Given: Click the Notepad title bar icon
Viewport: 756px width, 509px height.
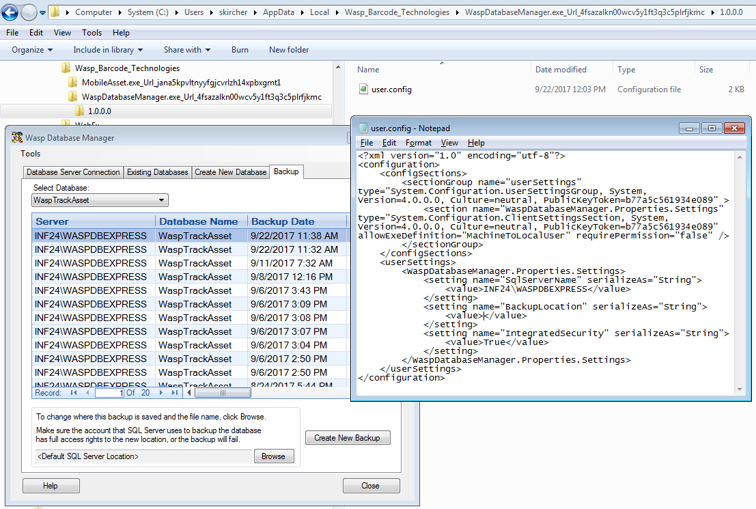Looking at the screenshot, I should click(x=363, y=128).
